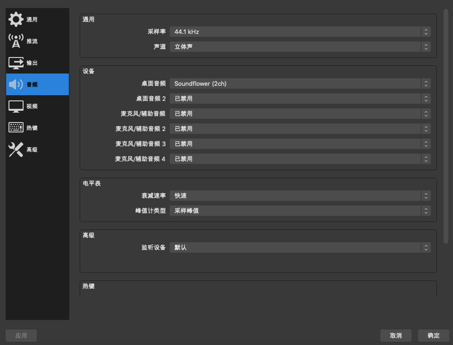Open the 高级 tab label in sidebar
Image resolution: width=453 pixels, height=345 pixels.
32,150
